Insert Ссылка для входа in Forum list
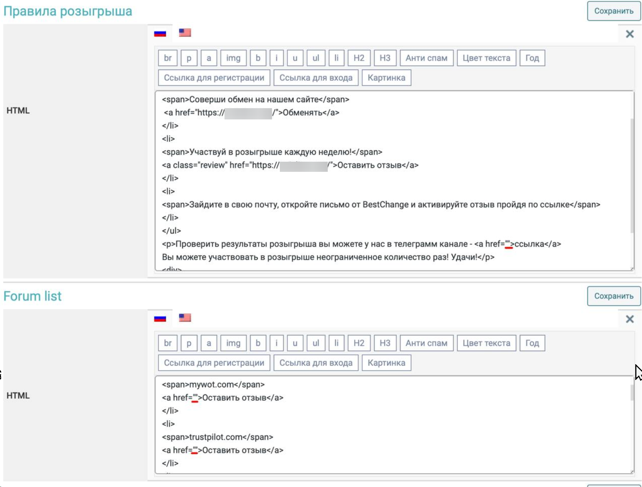Screen dimensions: 642x487 316,363
